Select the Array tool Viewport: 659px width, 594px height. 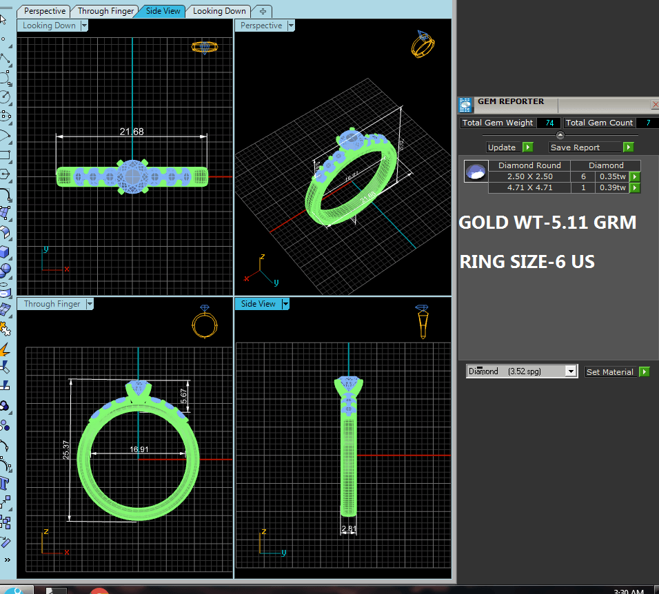point(5,522)
